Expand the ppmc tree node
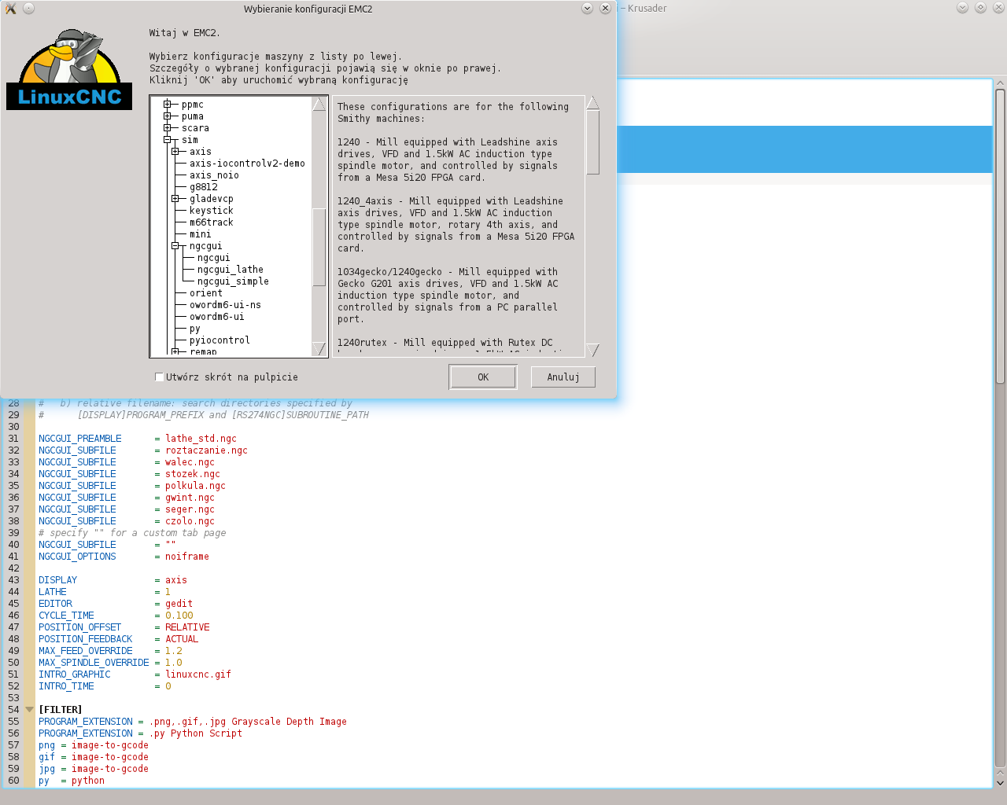Image resolution: width=1007 pixels, height=805 pixels. tap(168, 105)
